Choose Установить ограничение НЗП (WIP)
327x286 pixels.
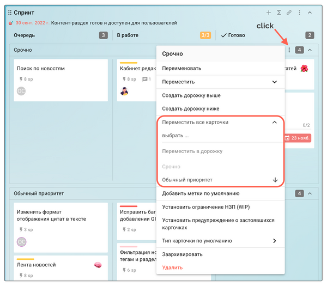tap(220, 207)
